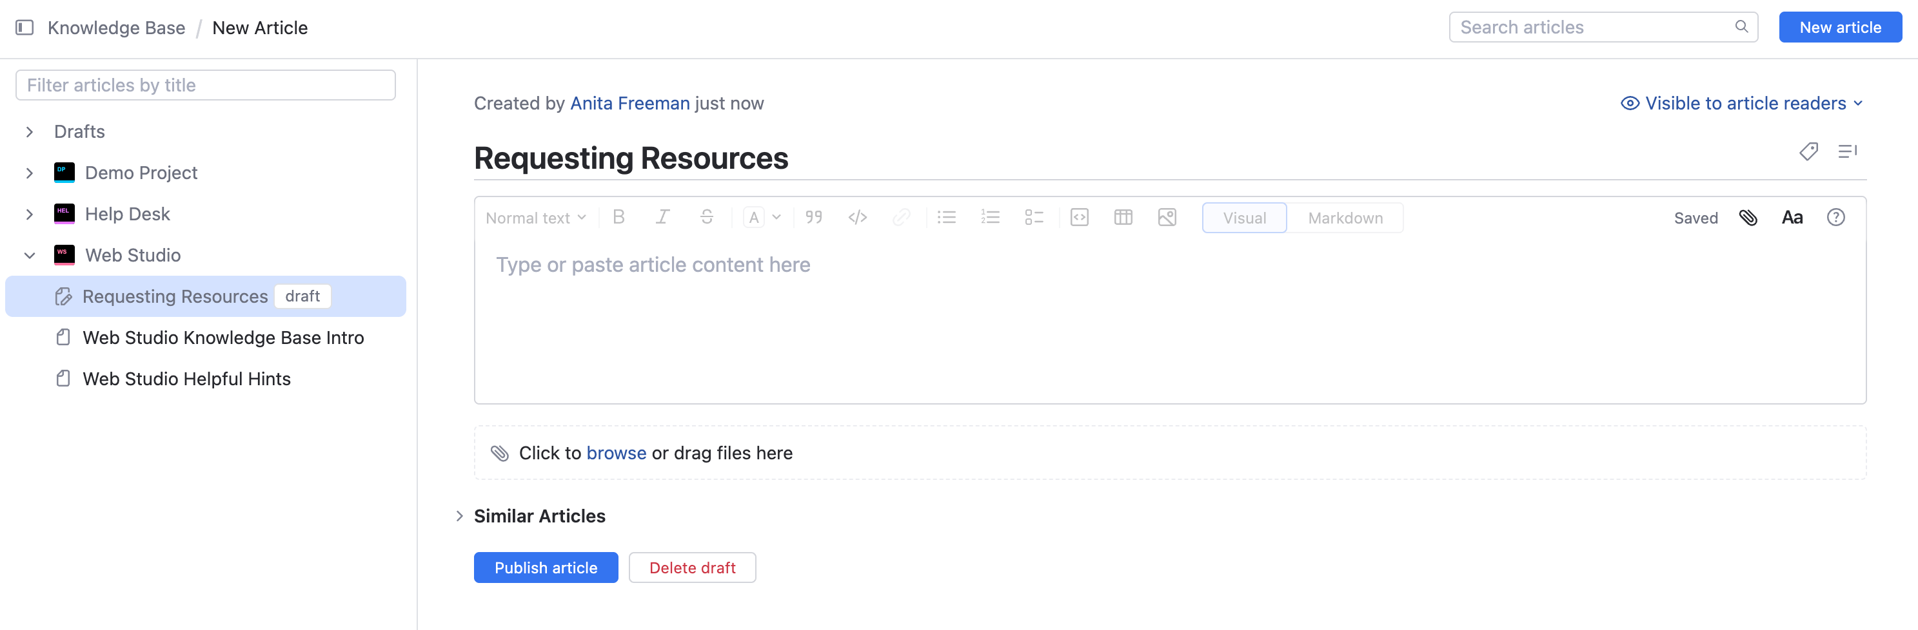Screen dimensions: 1918x630
Task: Open the help icon in the editor
Action: [x=1836, y=217]
